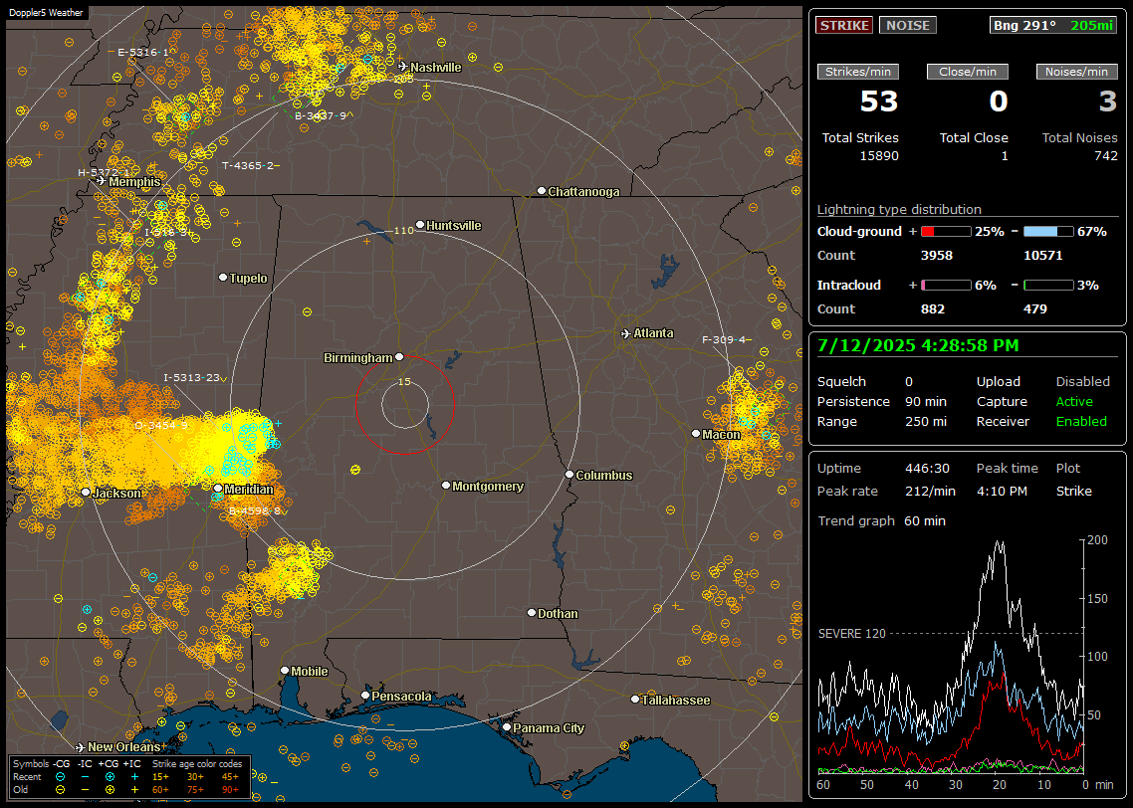
Task: Click the Memphis airport marker icon
Action: 102,181
